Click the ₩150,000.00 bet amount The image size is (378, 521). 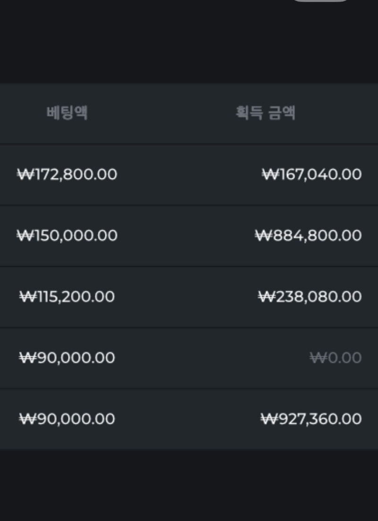click(67, 236)
